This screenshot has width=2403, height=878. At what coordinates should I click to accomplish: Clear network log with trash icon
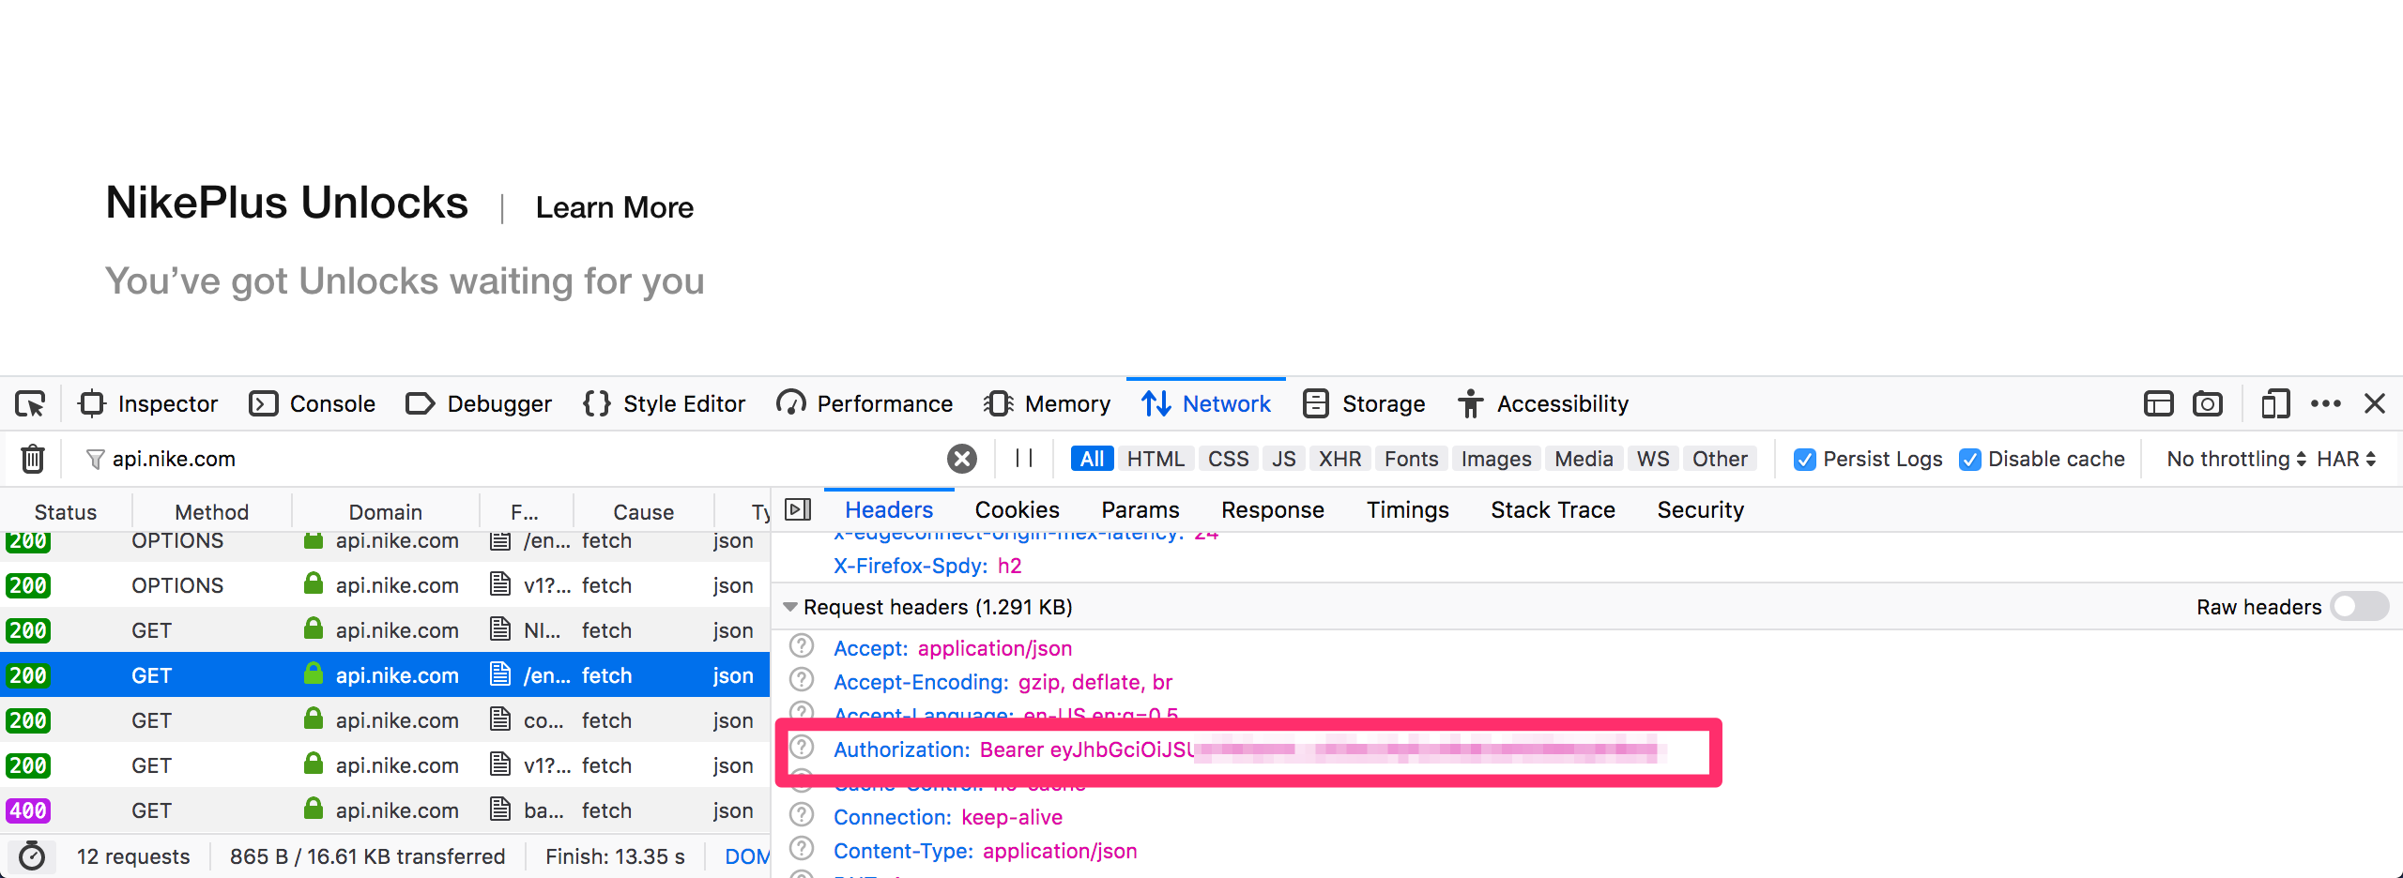click(x=33, y=459)
